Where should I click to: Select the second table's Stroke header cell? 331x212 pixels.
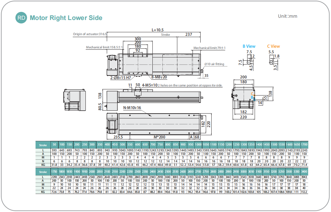pyautogui.click(x=43, y=172)
